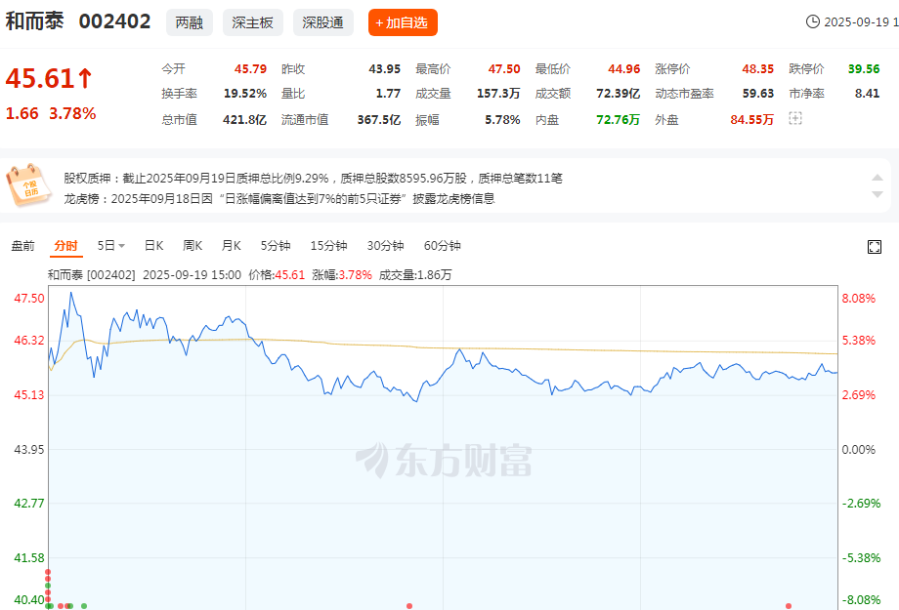899x610 pixels.
Task: Click the 成交量 value 157.3万
Action: [498, 94]
